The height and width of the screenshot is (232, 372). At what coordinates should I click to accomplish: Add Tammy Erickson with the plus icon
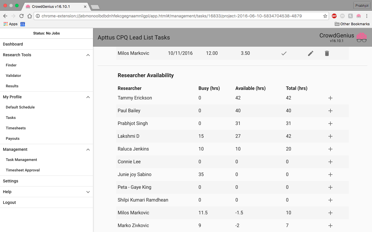coord(330,98)
